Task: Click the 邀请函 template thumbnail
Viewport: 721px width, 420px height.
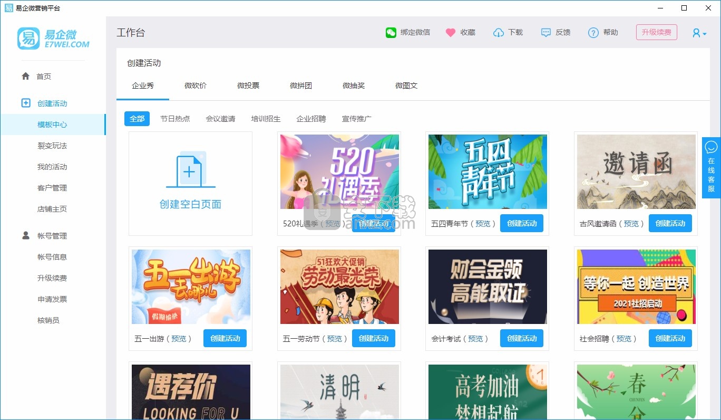Action: point(636,171)
